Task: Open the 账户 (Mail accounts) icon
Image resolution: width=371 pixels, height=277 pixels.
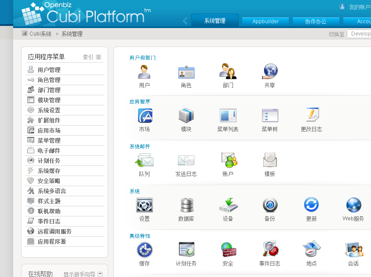Action: tap(229, 160)
